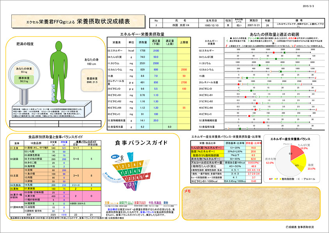Click the green dot on the 11.カリウム range line

(x=259, y=65)
